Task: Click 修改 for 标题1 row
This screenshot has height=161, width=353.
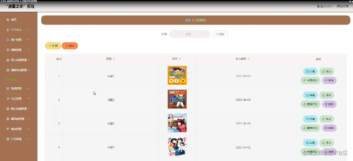Action: point(327,71)
